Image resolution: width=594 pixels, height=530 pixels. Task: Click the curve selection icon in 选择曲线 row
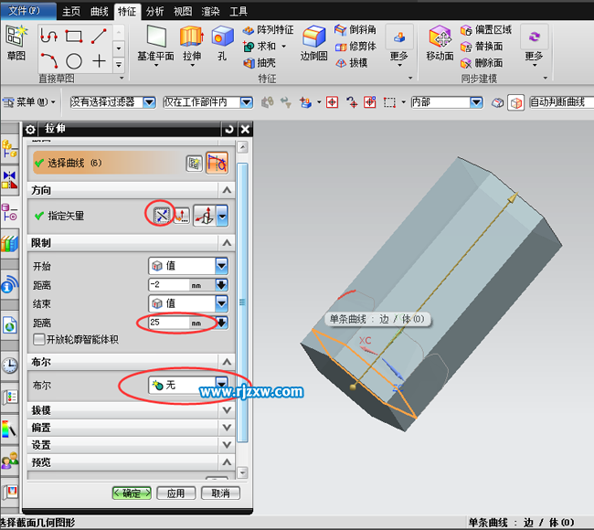tap(217, 163)
